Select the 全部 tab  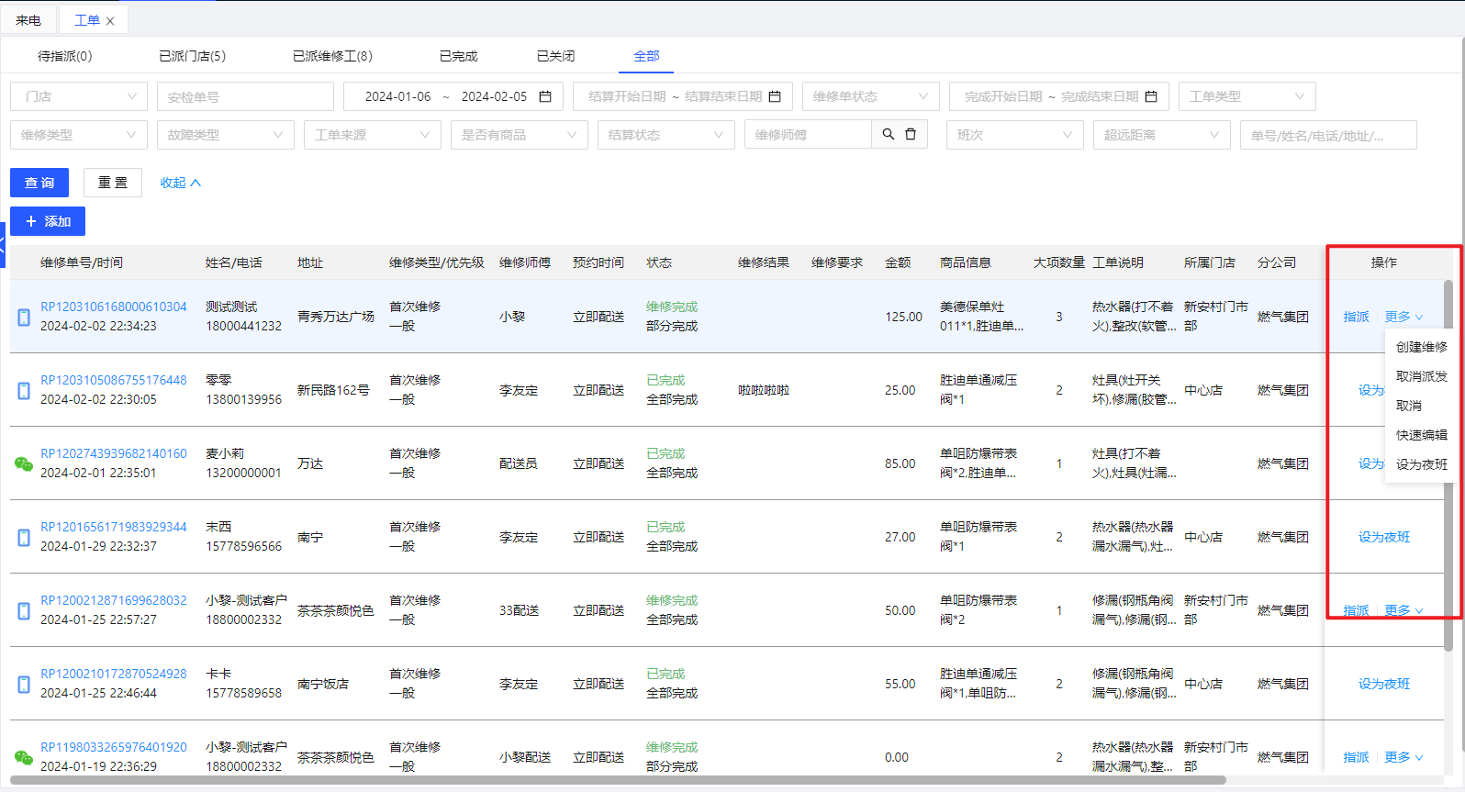point(646,56)
